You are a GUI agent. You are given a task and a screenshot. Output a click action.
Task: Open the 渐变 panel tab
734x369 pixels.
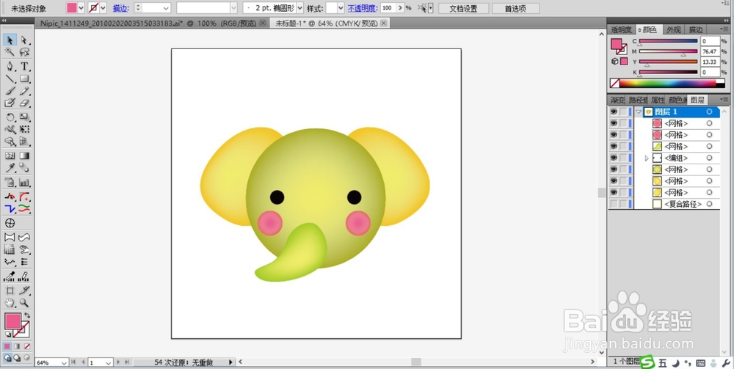pos(617,100)
